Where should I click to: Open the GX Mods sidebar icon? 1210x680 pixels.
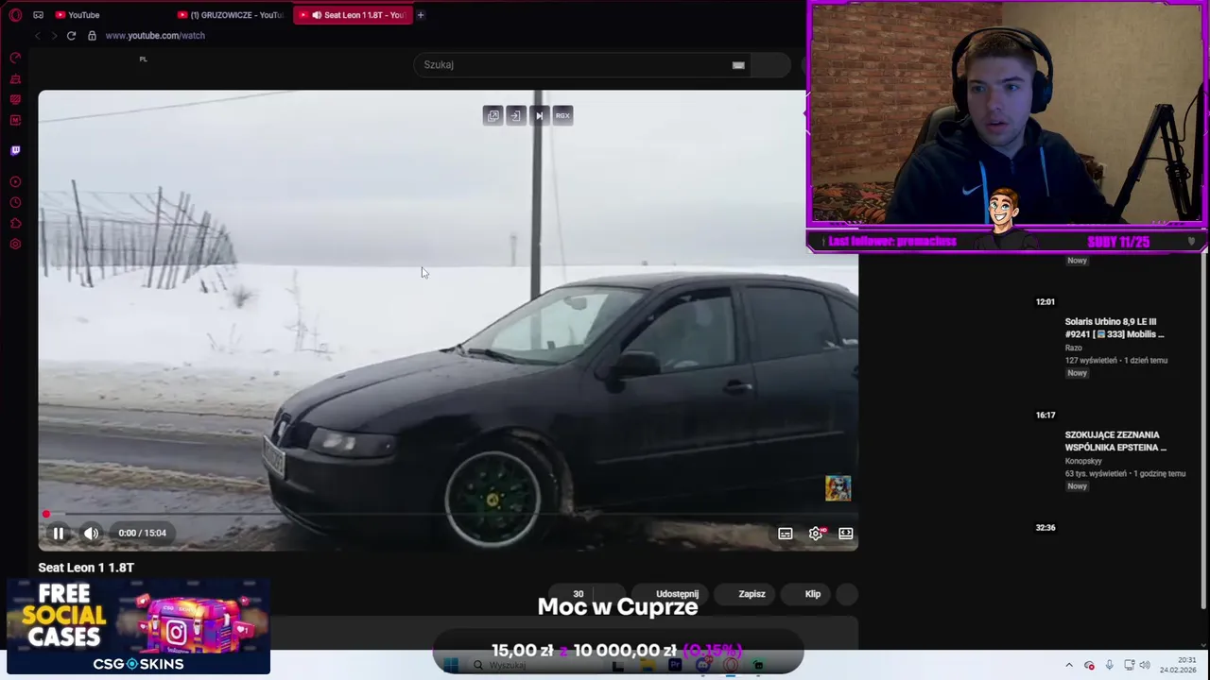15,120
